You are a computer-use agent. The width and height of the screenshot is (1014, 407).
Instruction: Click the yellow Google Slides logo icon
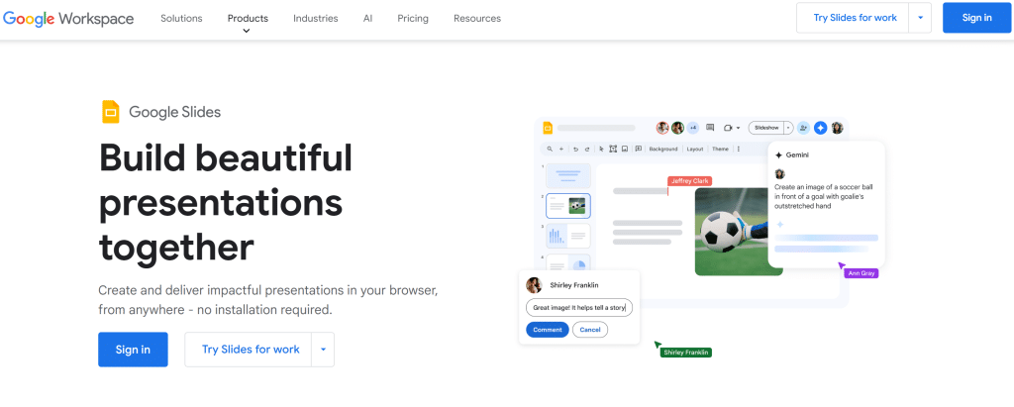tap(111, 112)
